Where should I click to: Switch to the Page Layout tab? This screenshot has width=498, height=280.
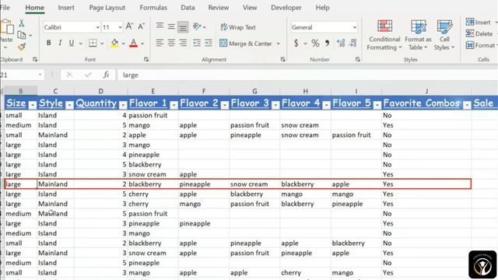coord(107,8)
